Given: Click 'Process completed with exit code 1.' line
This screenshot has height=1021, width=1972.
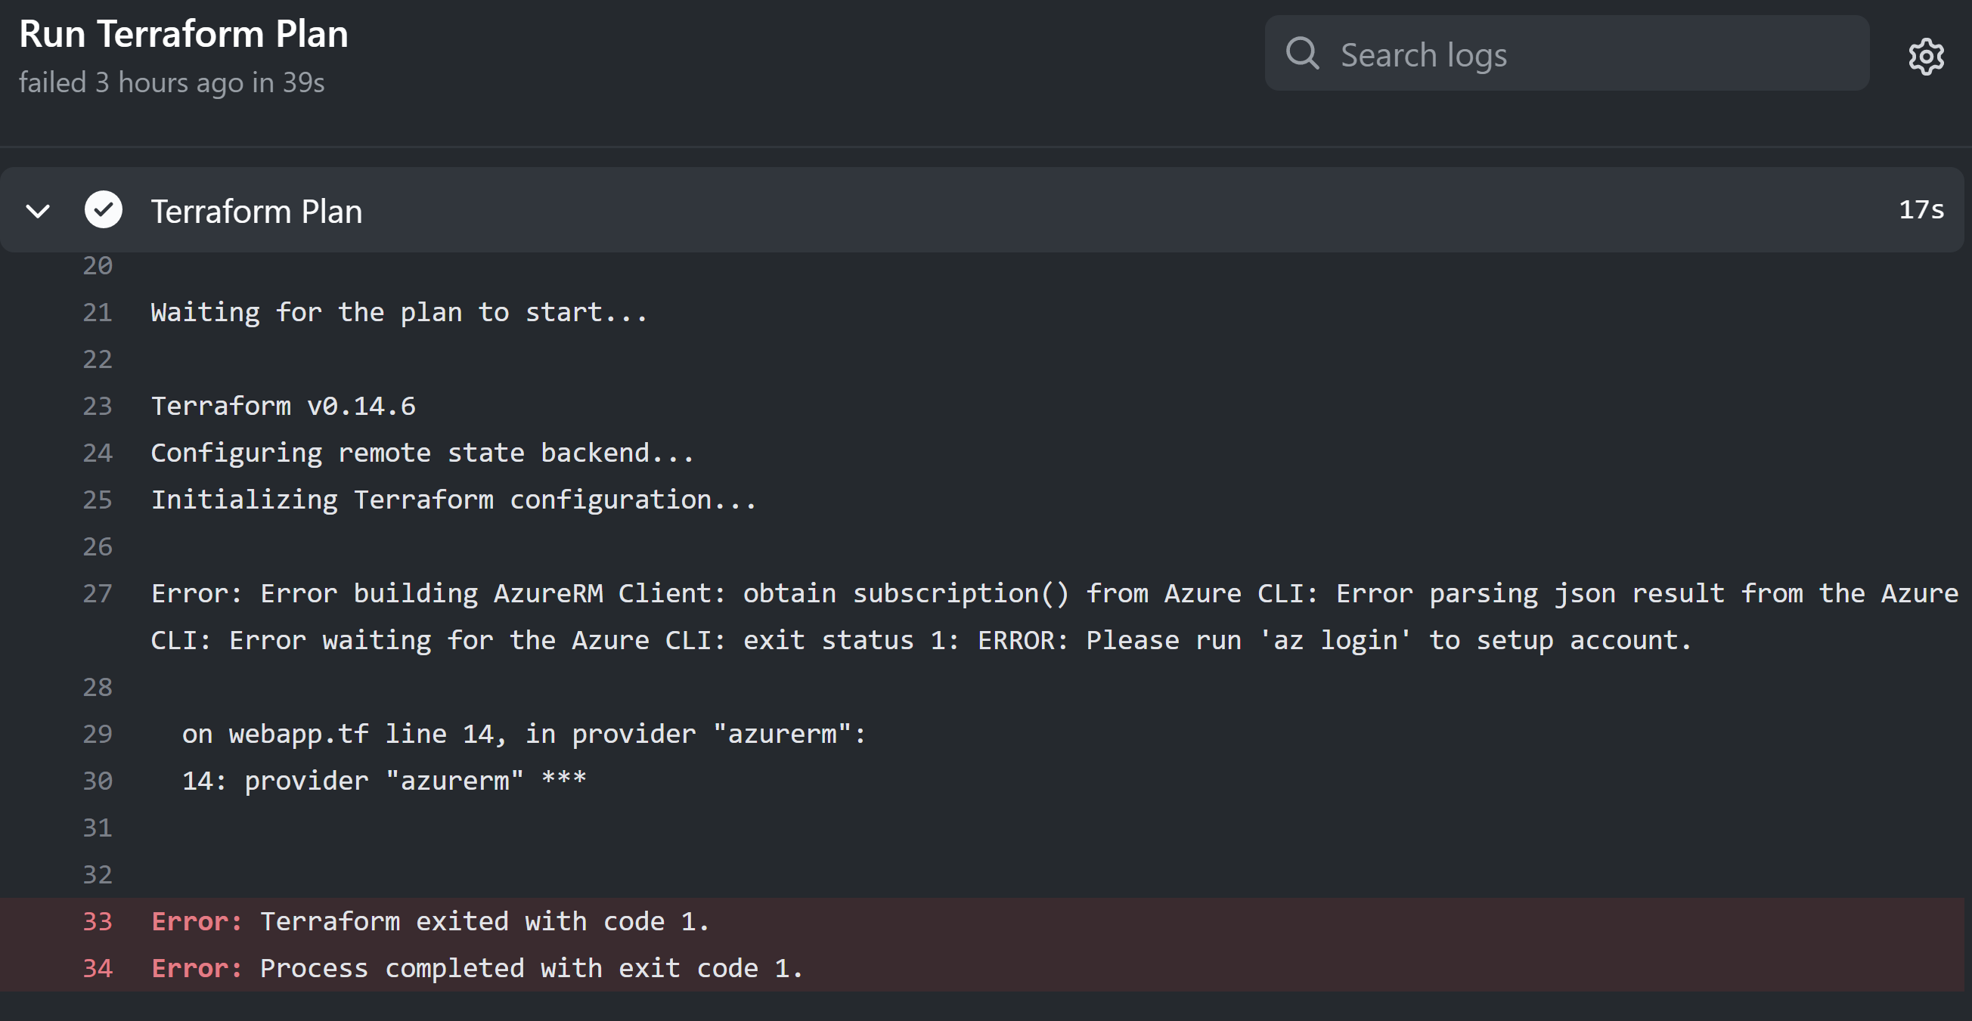Looking at the screenshot, I should [x=532, y=968].
